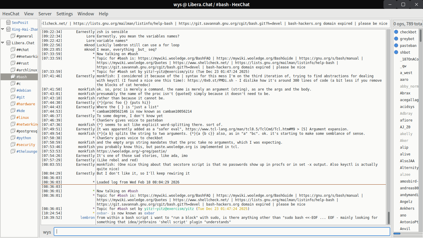Click the chat icon beside #thelounge

pyautogui.click(x=13, y=152)
